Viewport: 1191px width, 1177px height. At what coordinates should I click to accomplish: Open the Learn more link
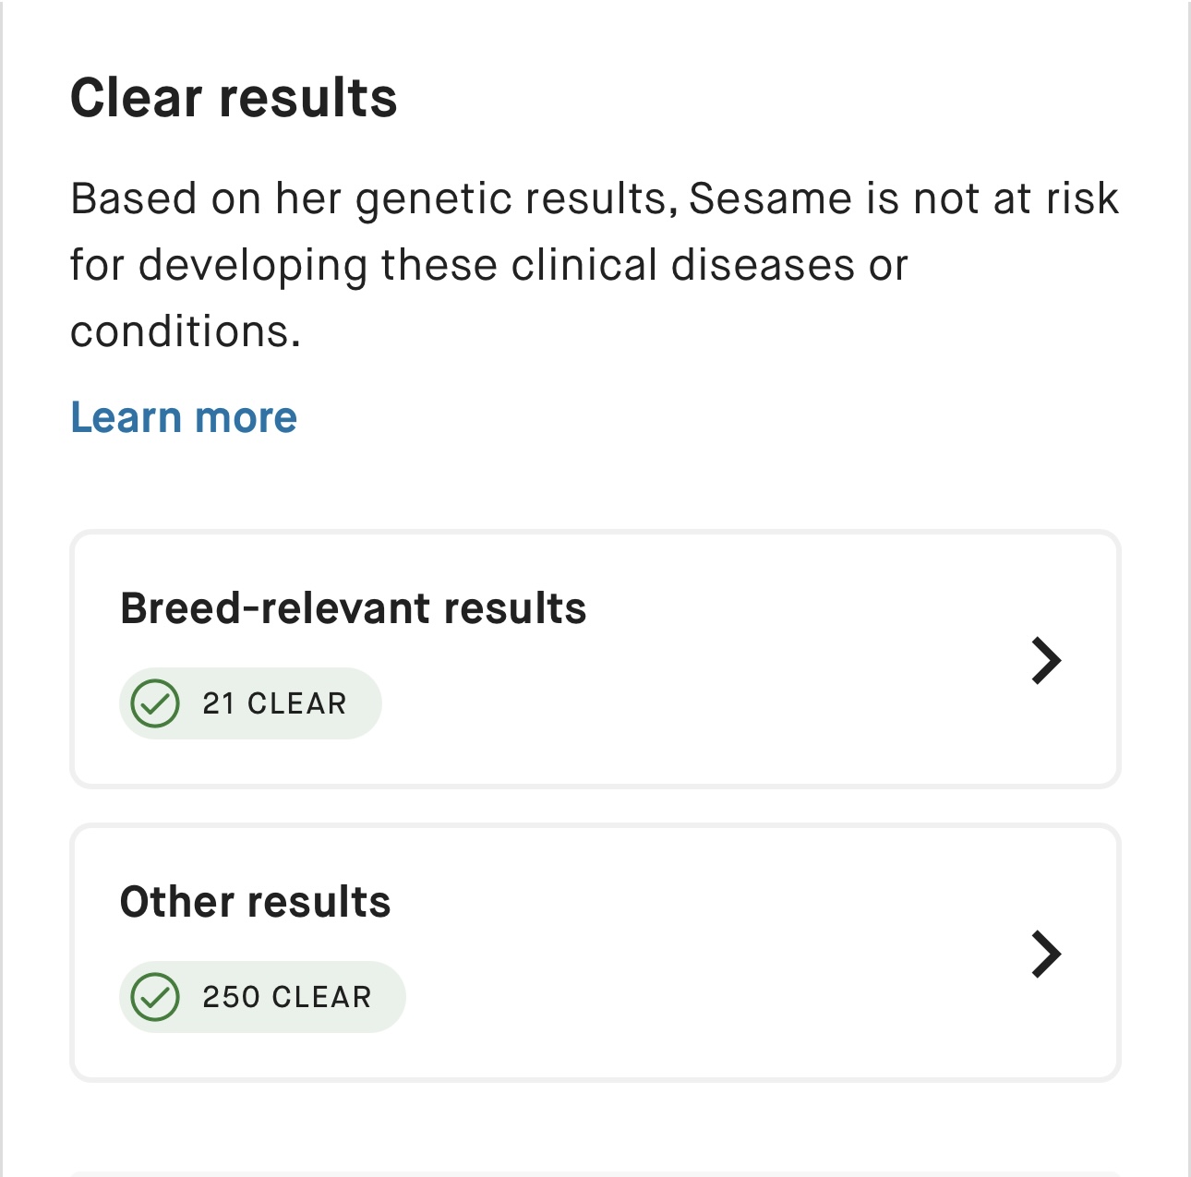pyautogui.click(x=184, y=417)
